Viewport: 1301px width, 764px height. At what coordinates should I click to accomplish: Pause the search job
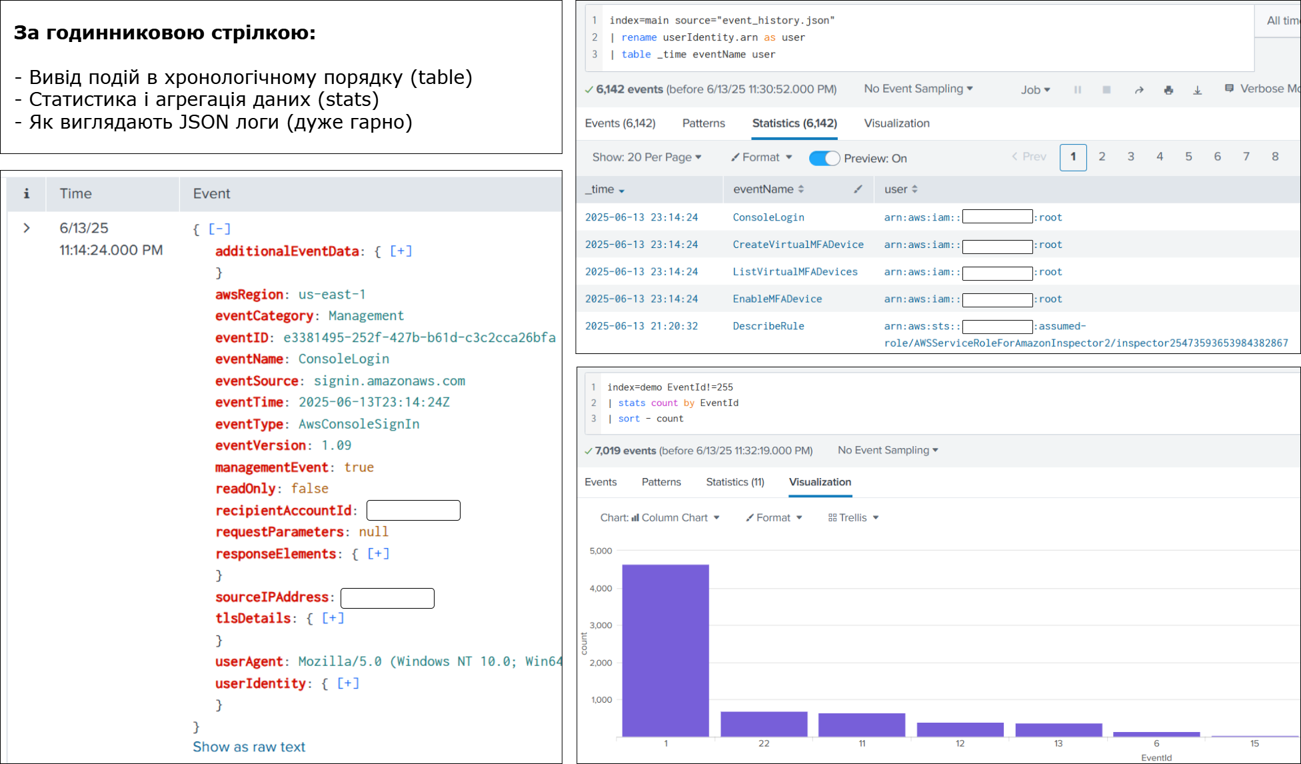coord(1077,90)
